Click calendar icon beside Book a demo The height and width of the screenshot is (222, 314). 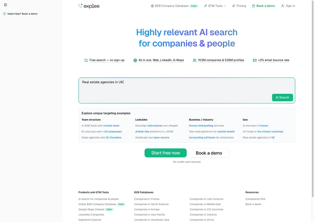[x=253, y=6]
